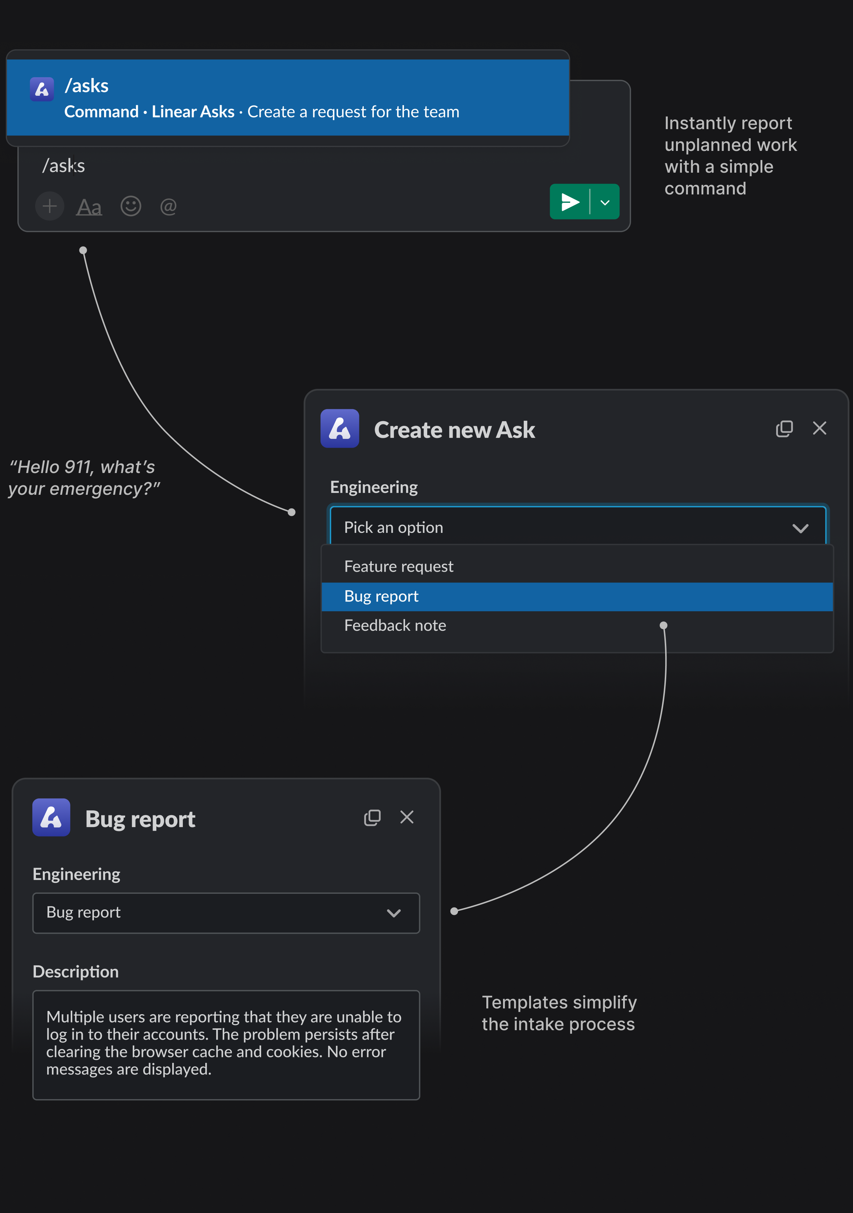Select the /asks command suggestion

[x=288, y=98]
